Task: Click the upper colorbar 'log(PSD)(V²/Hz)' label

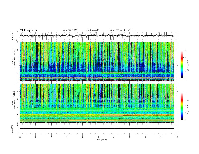Action: click(188, 66)
